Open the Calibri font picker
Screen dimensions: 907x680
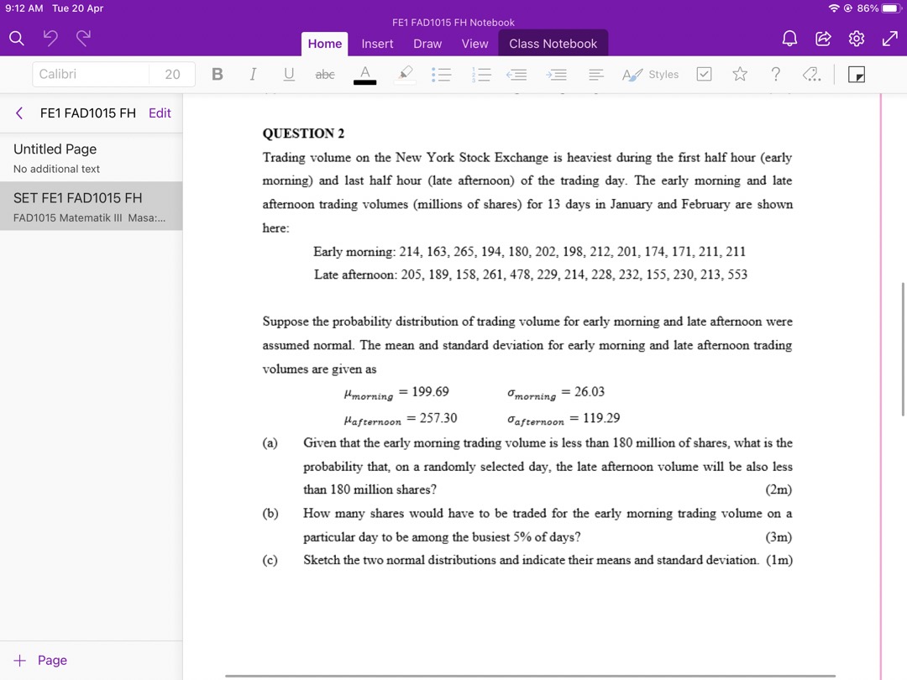(90, 74)
